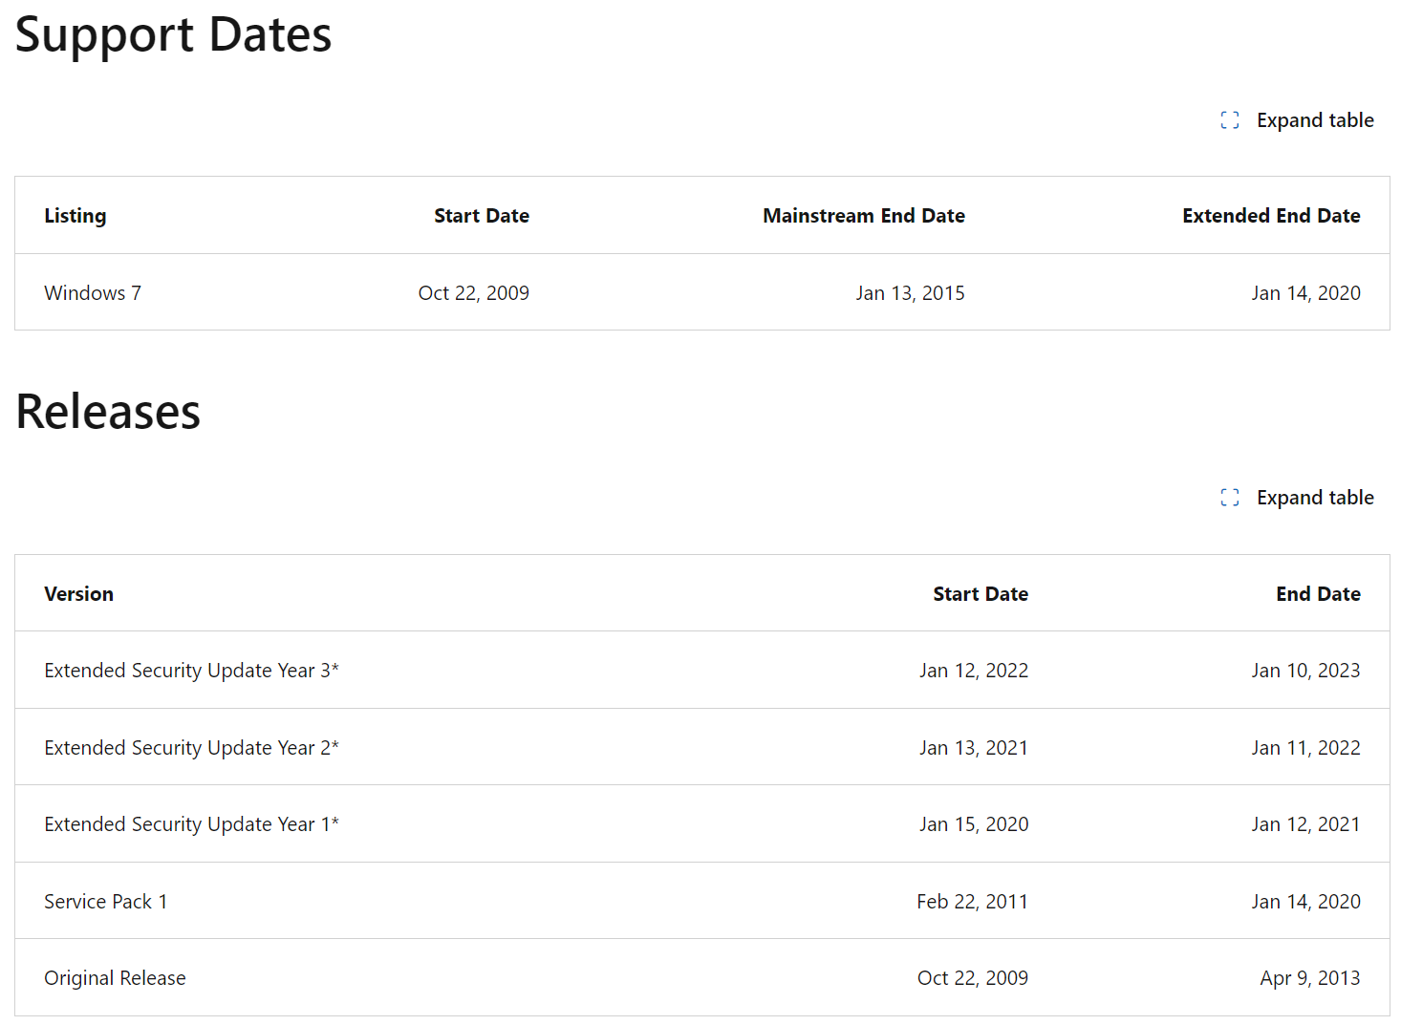Click the expand icon above the Support Dates table
The image size is (1401, 1025).
click(x=1230, y=120)
